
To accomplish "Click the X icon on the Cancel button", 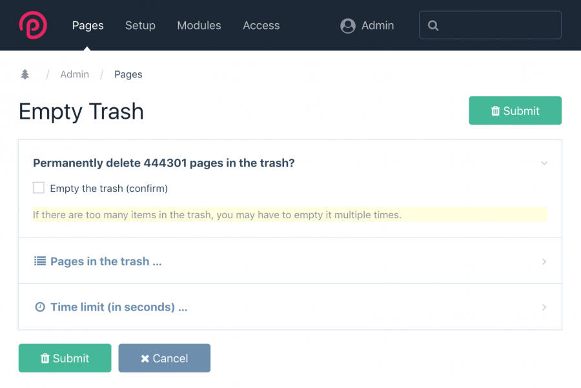I will (145, 358).
